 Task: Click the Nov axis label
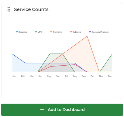click(x=101, y=76)
